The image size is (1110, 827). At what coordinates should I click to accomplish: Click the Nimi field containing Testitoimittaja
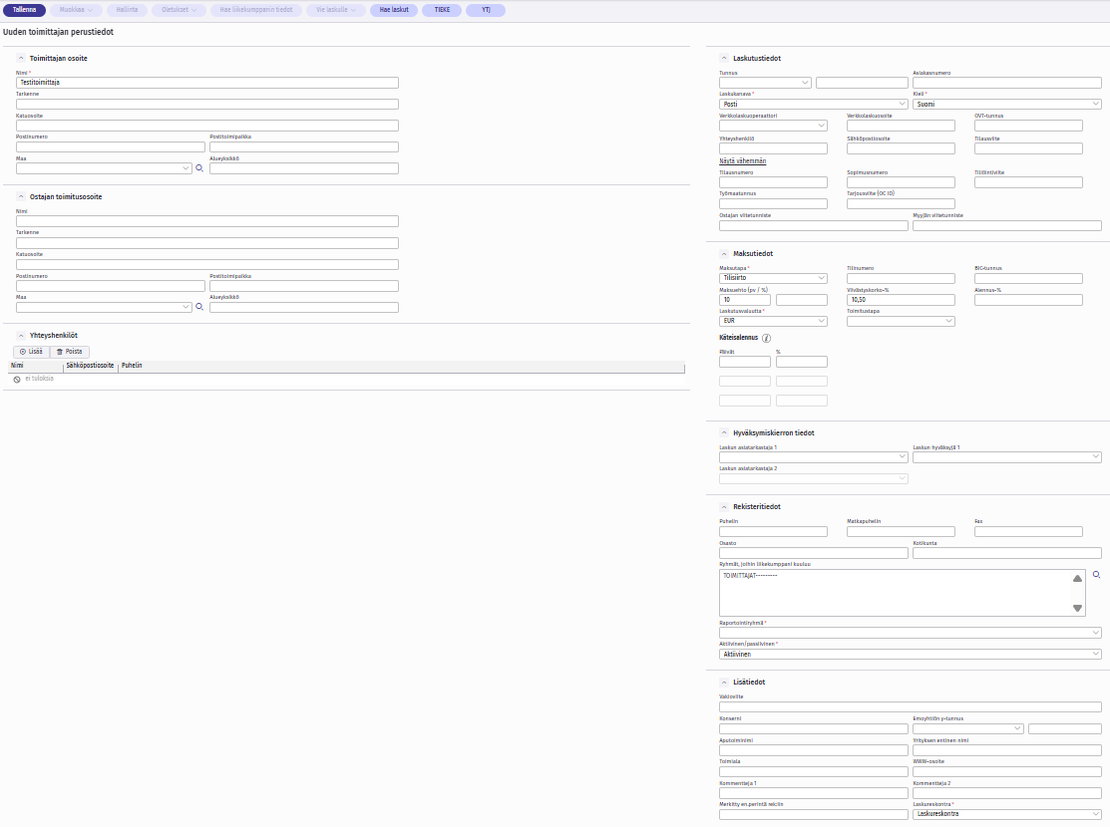[207, 83]
